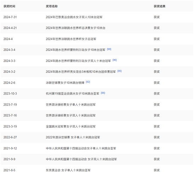This screenshot has width=194, height=175.
Task: Click 2024年巴黎奥运会跳水女子双人10米台冠军
Action: pyautogui.click(x=74, y=17)
